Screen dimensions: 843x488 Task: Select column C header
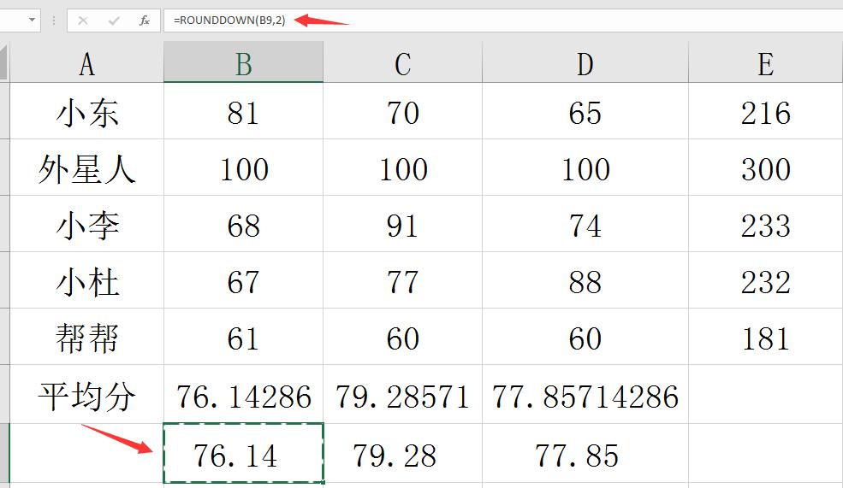[403, 62]
